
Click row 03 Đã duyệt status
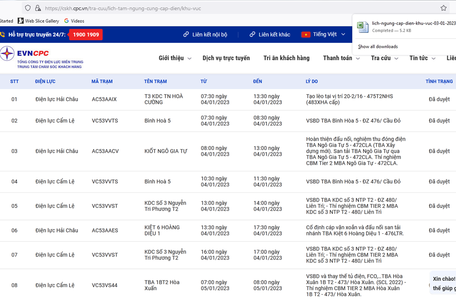pos(439,151)
